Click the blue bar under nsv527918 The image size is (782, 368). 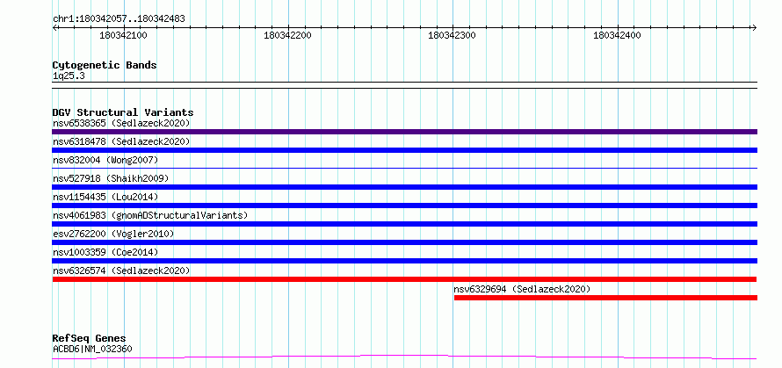point(404,187)
